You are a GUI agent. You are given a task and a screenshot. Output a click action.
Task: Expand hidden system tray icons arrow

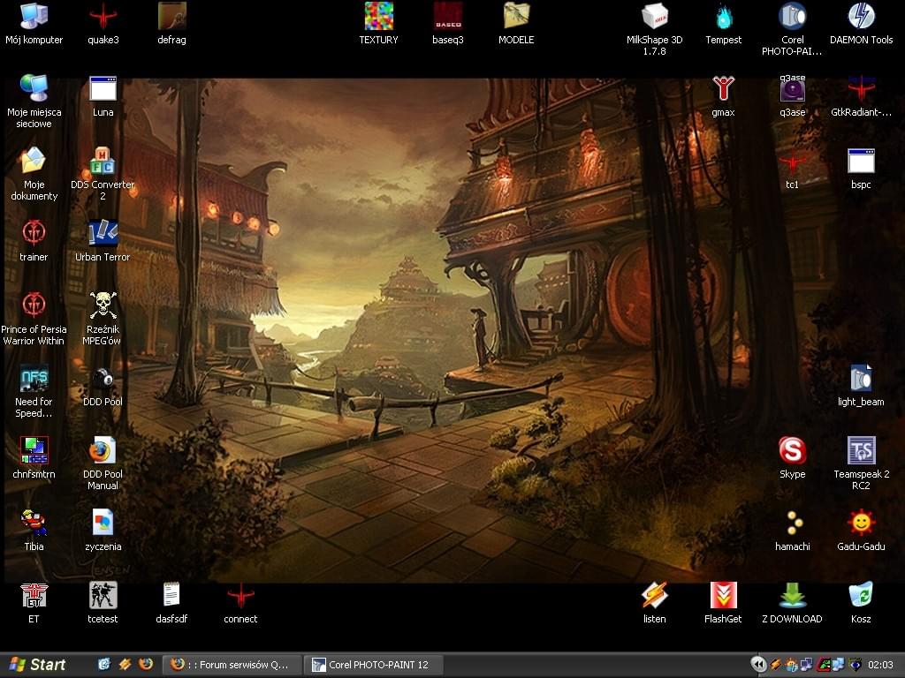point(757,665)
